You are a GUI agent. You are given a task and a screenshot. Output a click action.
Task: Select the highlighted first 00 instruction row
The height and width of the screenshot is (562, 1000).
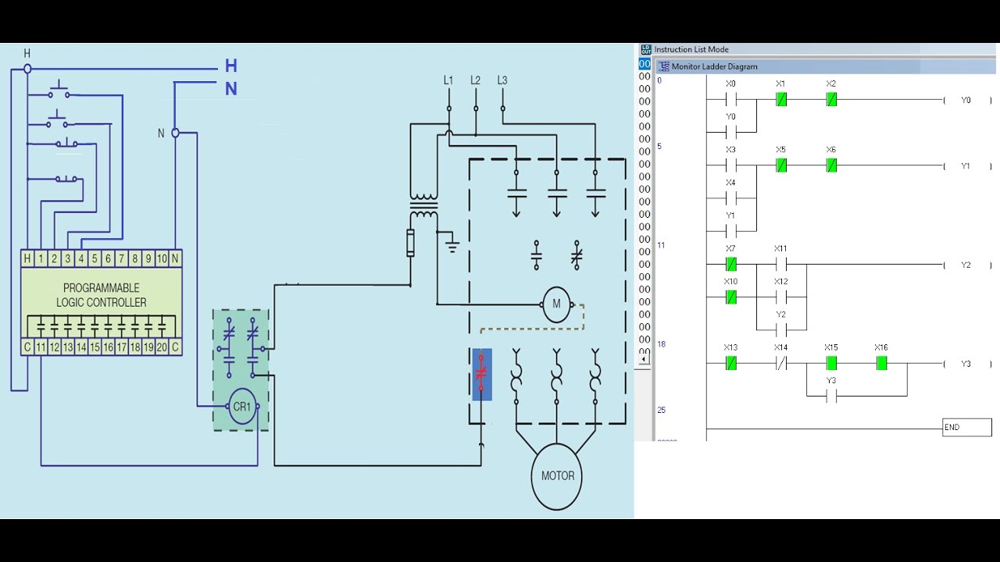[645, 64]
